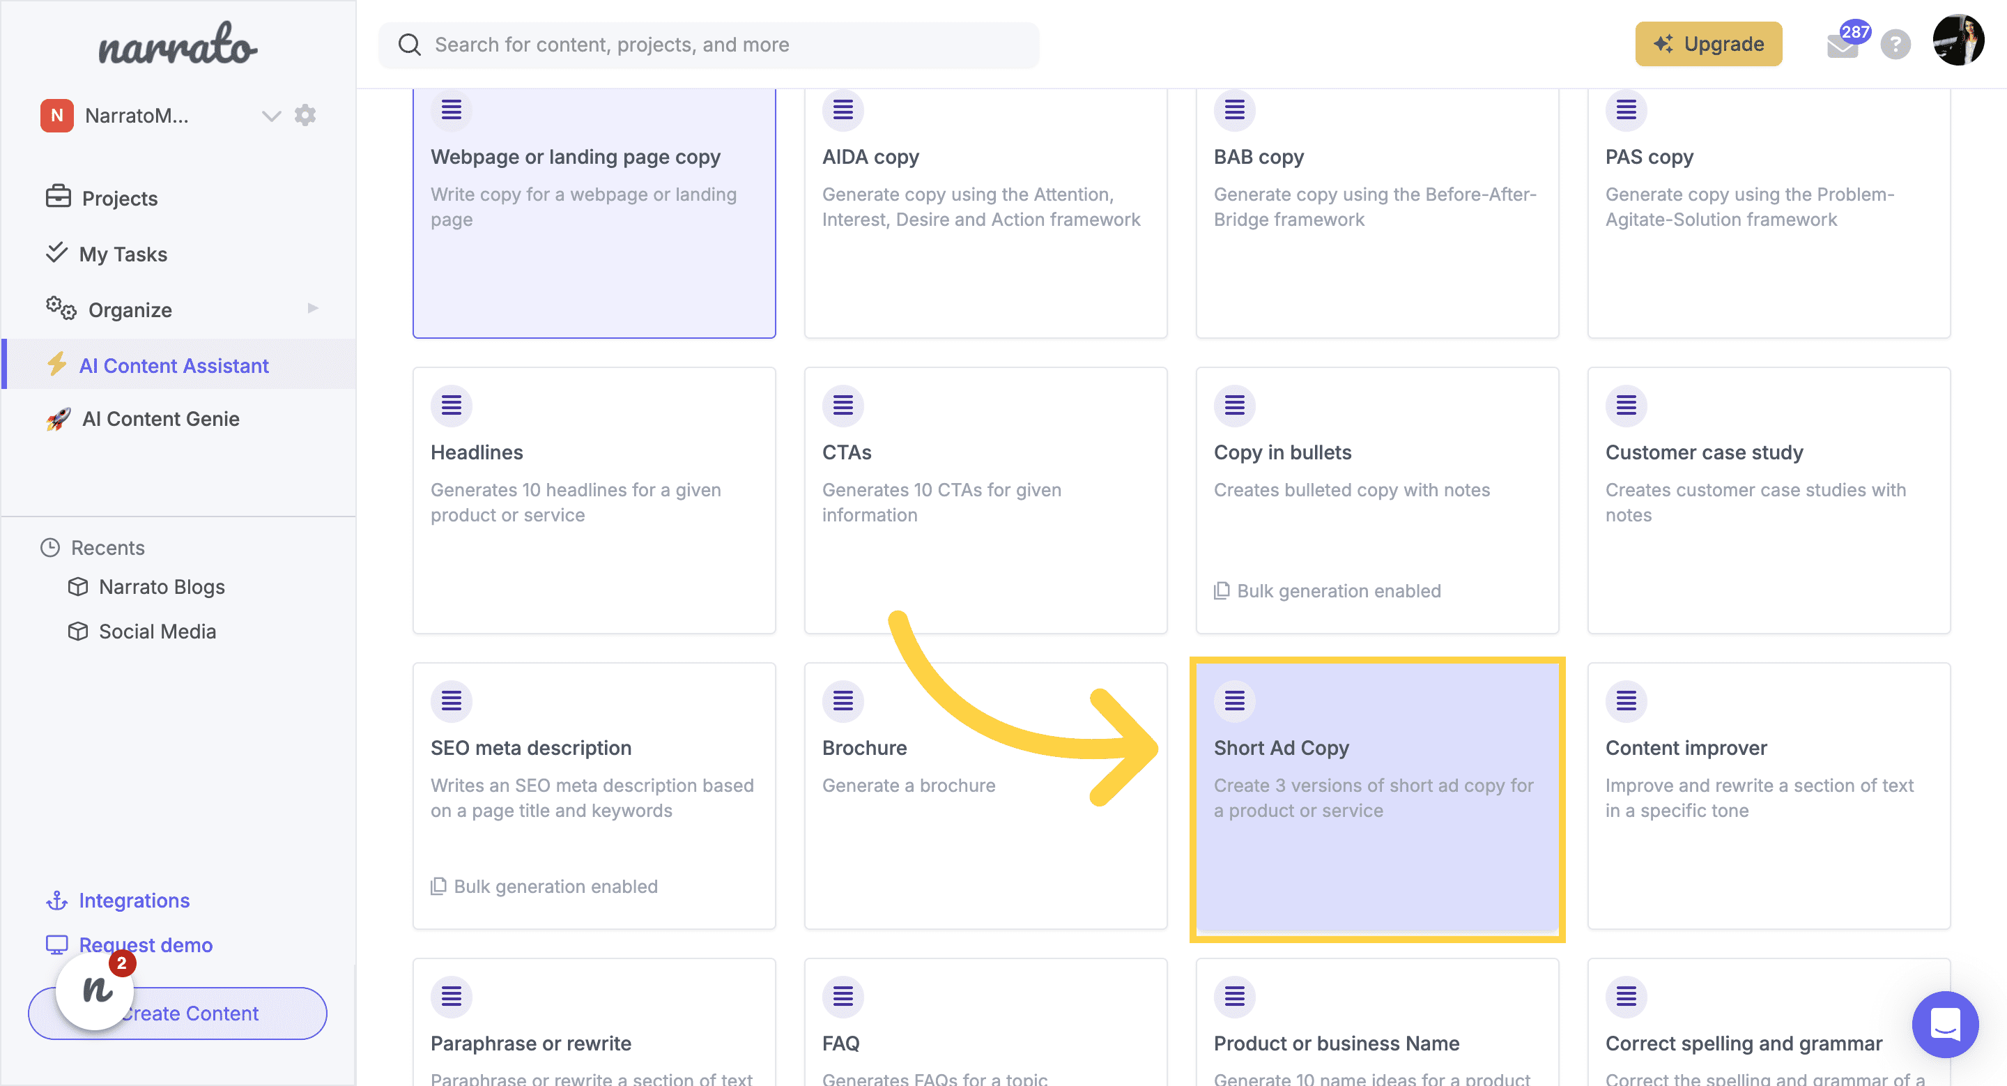
Task: Open Social Media recent project
Action: pos(157,631)
